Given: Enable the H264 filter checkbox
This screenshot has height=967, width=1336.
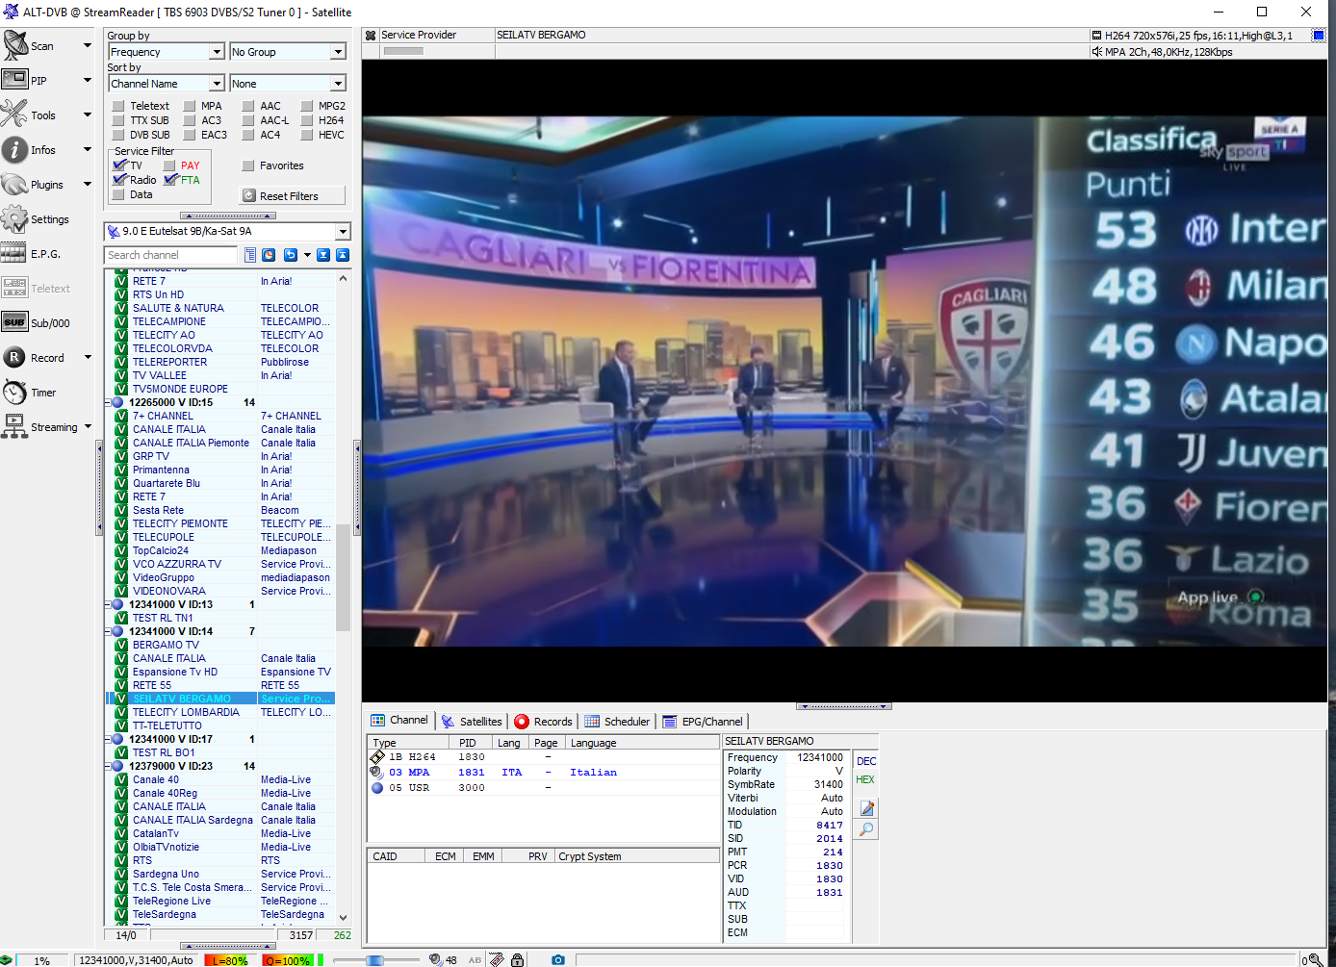Looking at the screenshot, I should (307, 120).
